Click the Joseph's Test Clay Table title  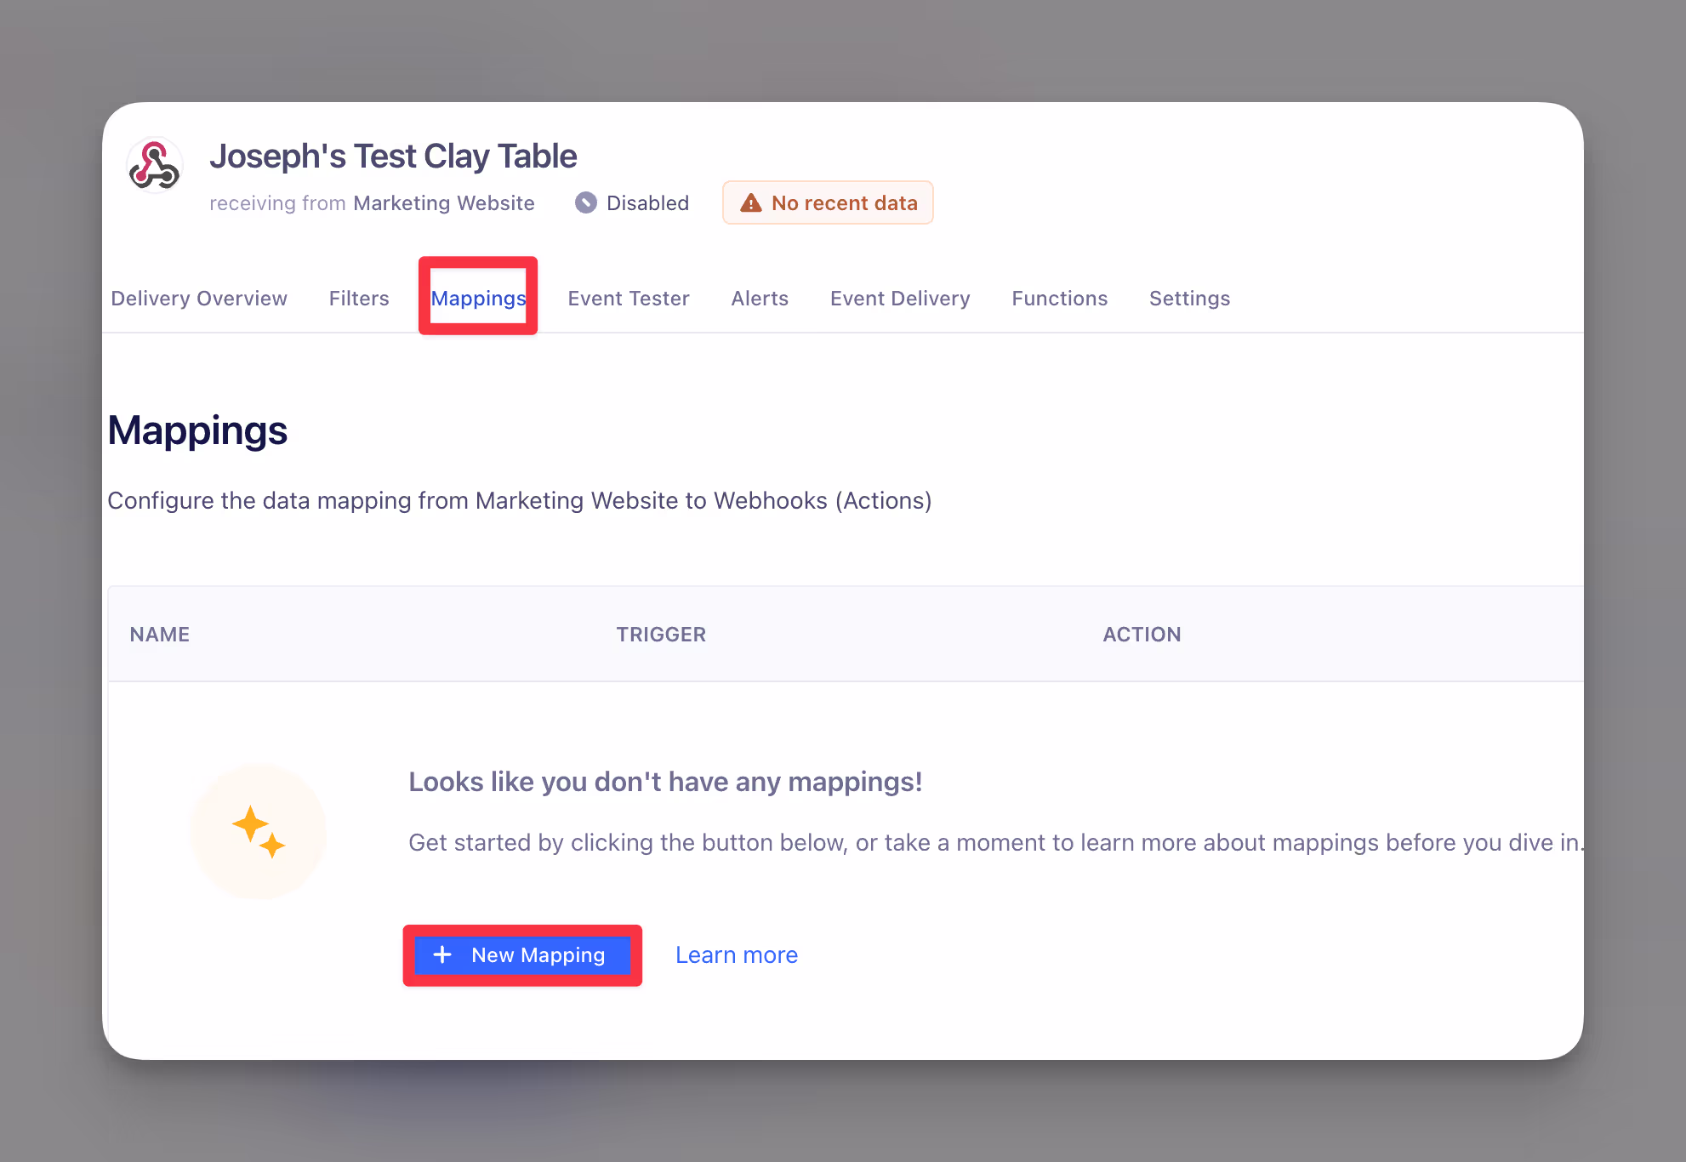tap(393, 157)
